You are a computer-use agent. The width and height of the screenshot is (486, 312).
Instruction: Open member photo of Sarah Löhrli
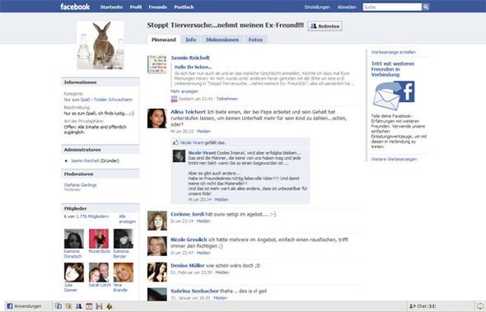[99, 272]
